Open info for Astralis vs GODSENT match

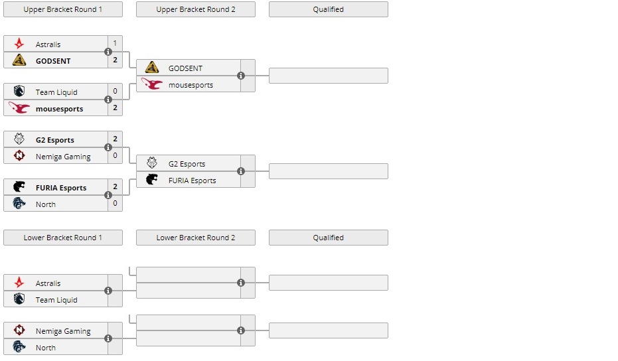pyautogui.click(x=108, y=52)
